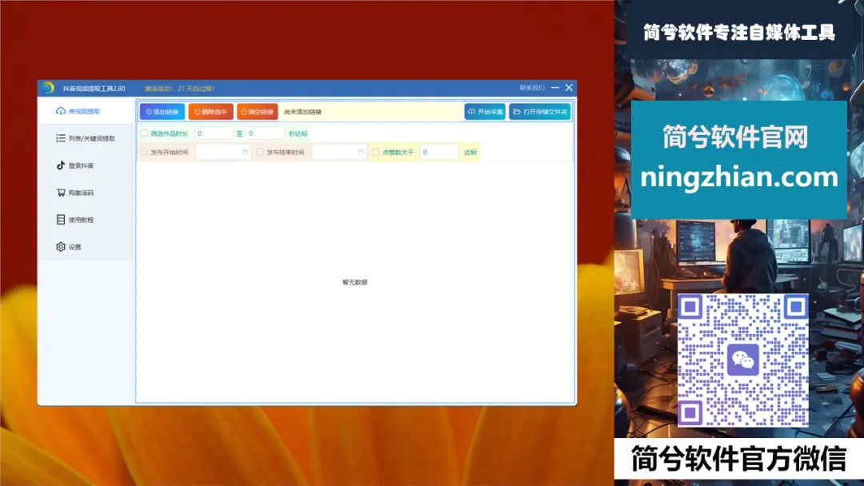Viewport: 864px width, 486px height.
Task: Focus the 点赞数大于 likes count field
Action: pyautogui.click(x=440, y=152)
